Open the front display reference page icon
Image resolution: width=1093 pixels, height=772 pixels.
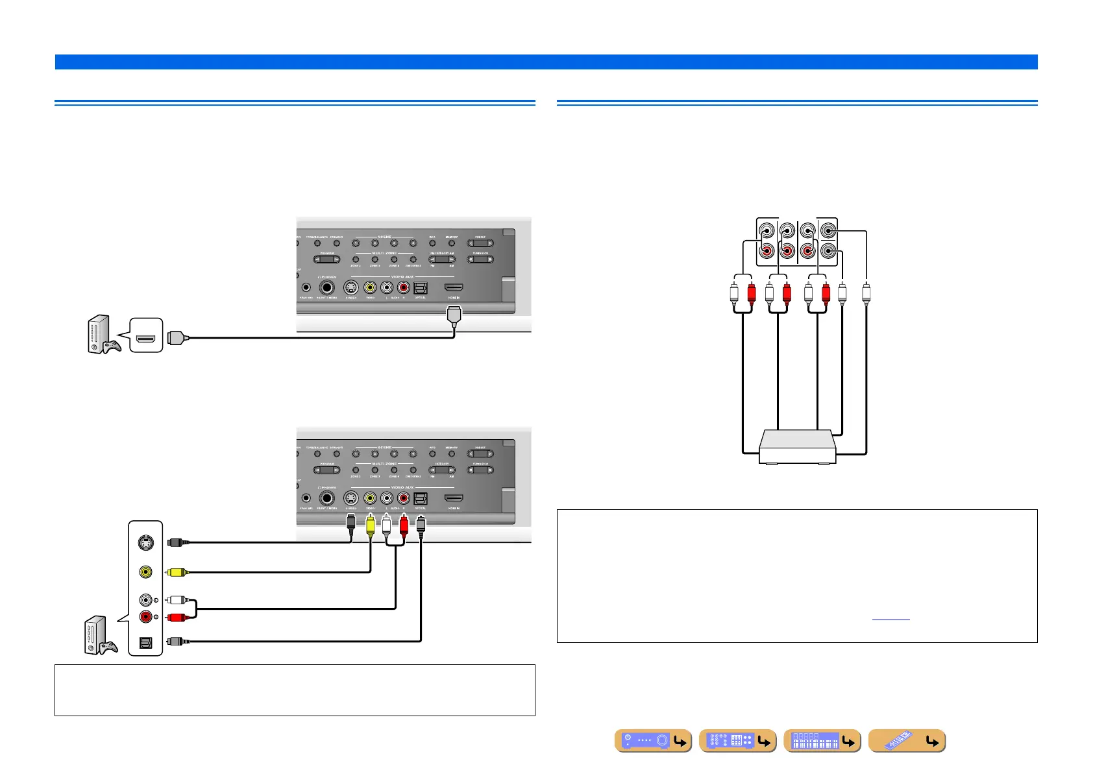click(822, 741)
